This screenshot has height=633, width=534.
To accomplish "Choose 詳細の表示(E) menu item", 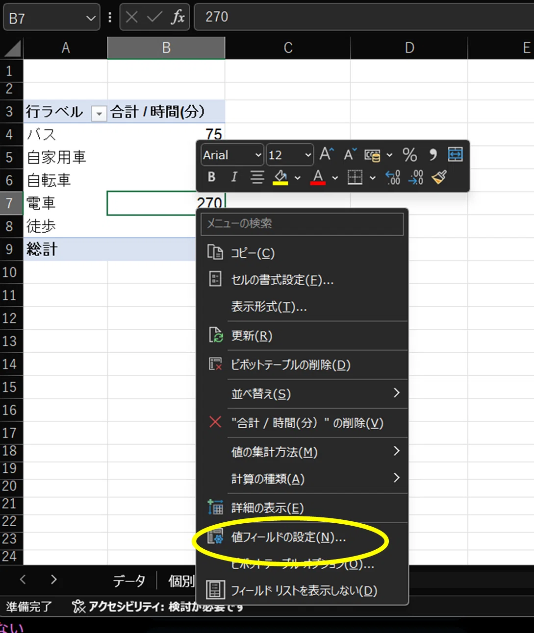I will tap(302, 508).
